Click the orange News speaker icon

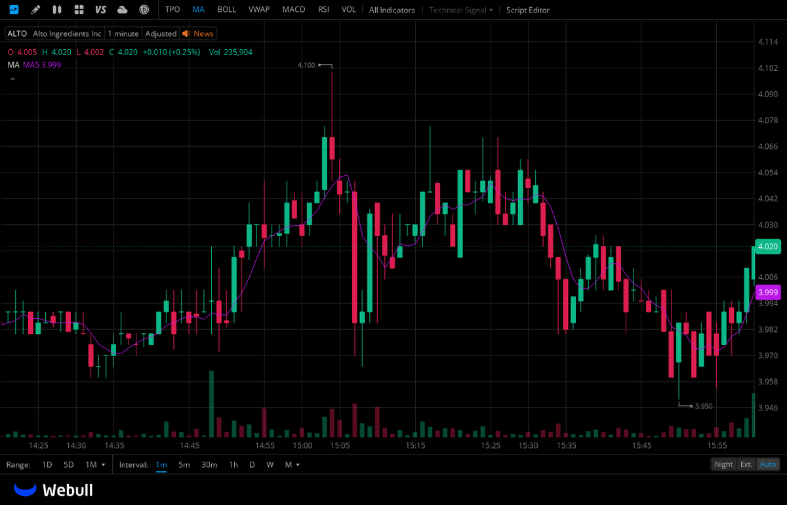[x=186, y=33]
